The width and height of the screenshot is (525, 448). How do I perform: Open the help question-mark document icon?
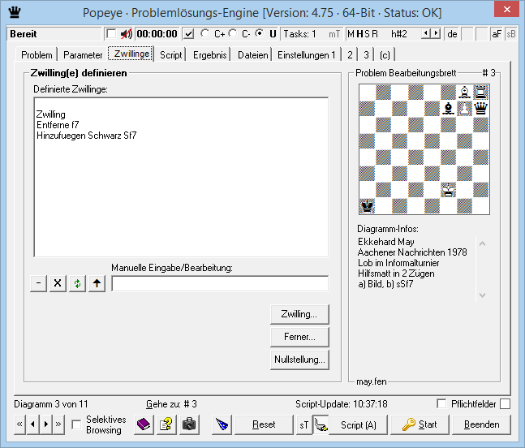tap(166, 424)
